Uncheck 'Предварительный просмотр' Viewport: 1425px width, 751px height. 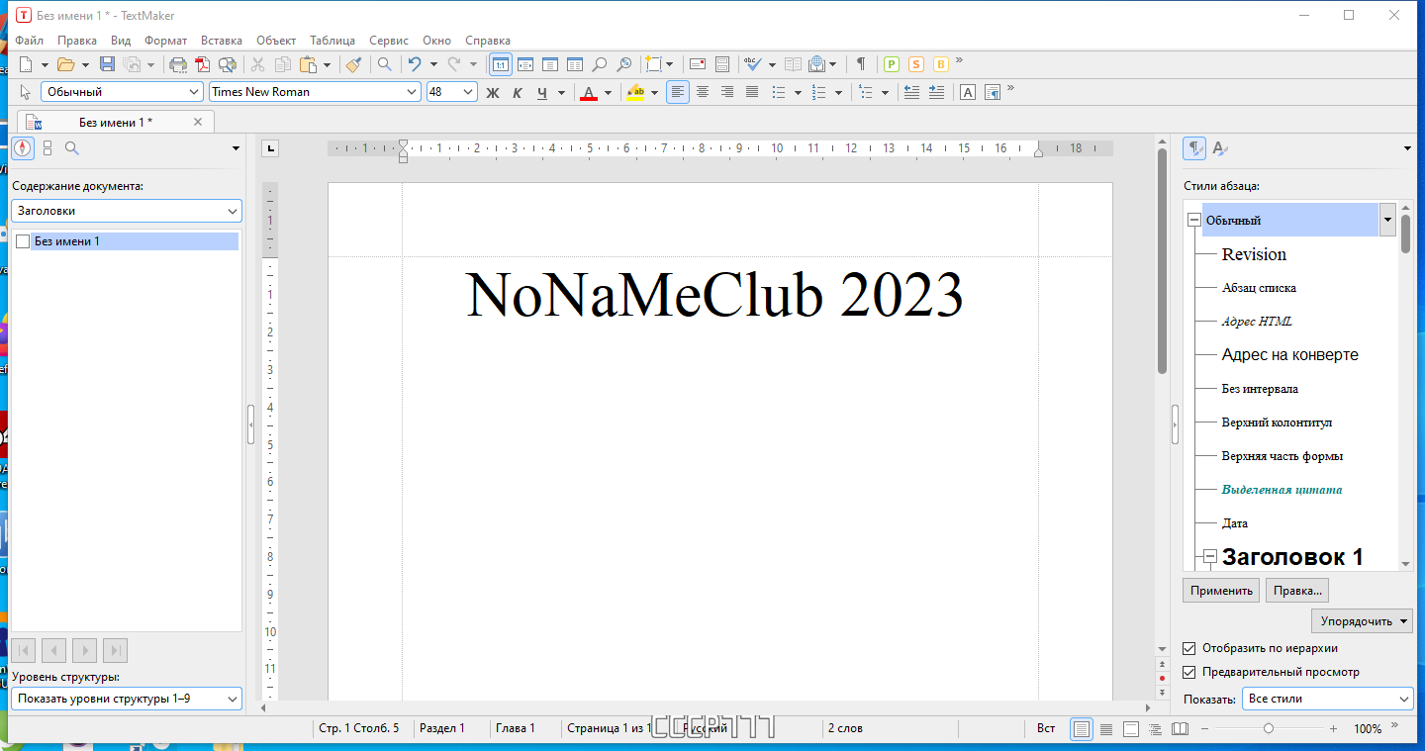coord(1189,672)
